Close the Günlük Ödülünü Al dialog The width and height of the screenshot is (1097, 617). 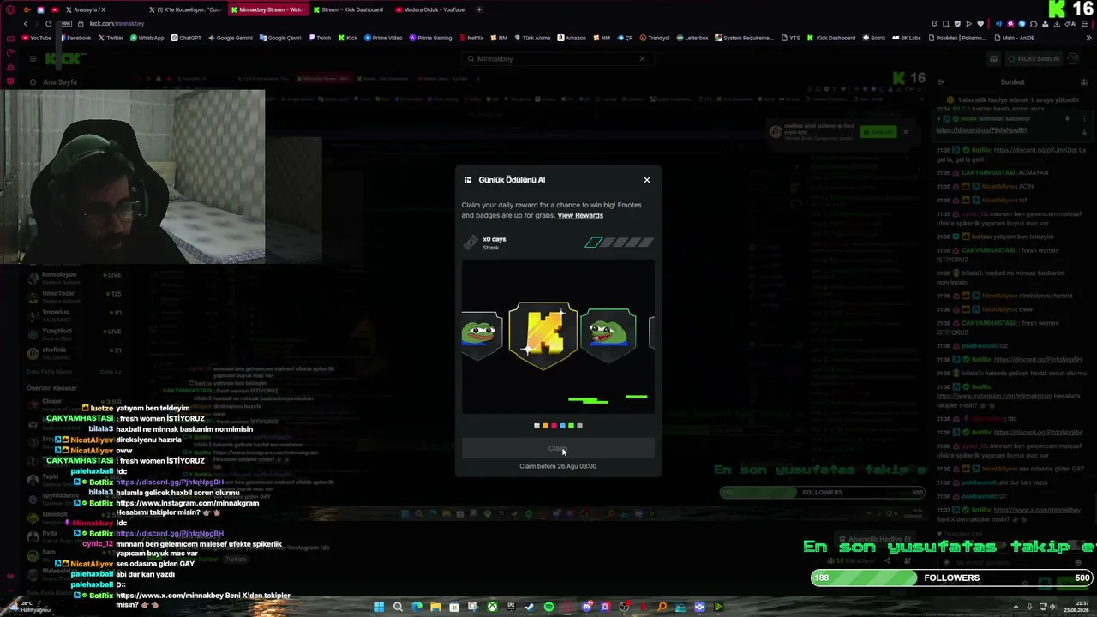(647, 180)
